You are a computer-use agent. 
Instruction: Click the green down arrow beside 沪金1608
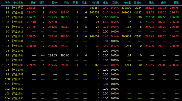click(3, 17)
